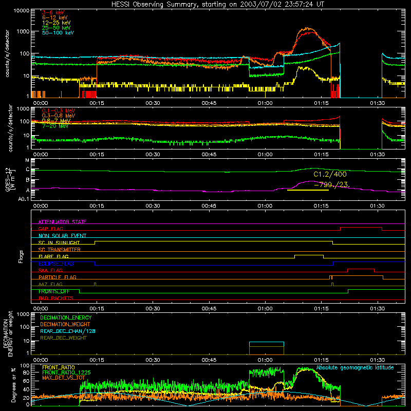Viewport: 411px width, 411px height.
Task: Click the PARTICLE_FLAG label
Action: tap(58, 277)
